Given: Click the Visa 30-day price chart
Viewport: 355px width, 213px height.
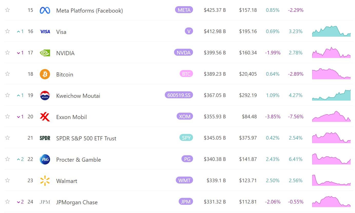Looking at the screenshot, I should click(331, 31).
